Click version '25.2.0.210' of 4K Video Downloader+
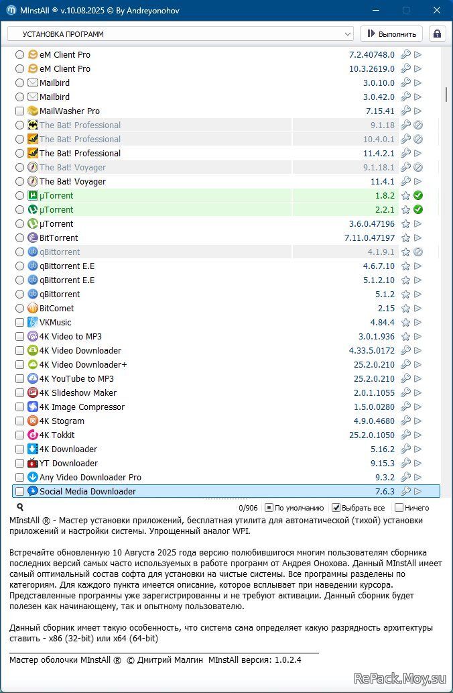The image size is (453, 693). [x=374, y=365]
